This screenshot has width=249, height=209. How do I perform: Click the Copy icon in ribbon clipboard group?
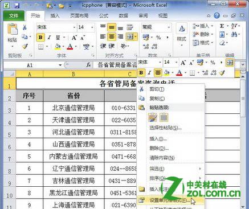coord(25,36)
